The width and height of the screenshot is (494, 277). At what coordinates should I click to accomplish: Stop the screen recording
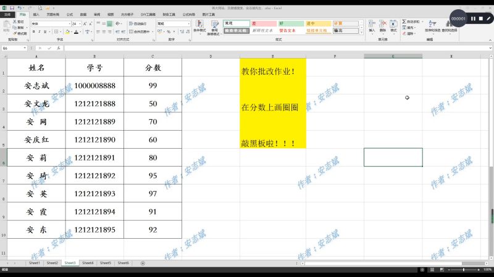(481, 19)
